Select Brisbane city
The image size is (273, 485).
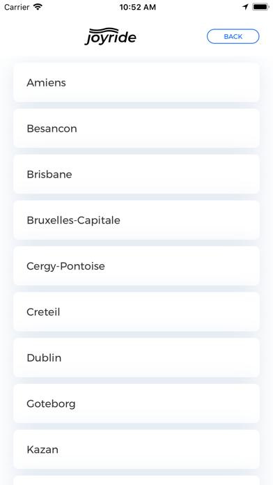136,174
